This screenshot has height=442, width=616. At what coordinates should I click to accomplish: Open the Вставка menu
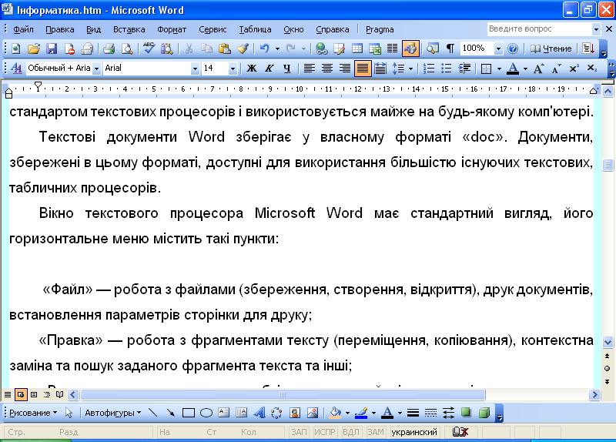pyautogui.click(x=129, y=29)
